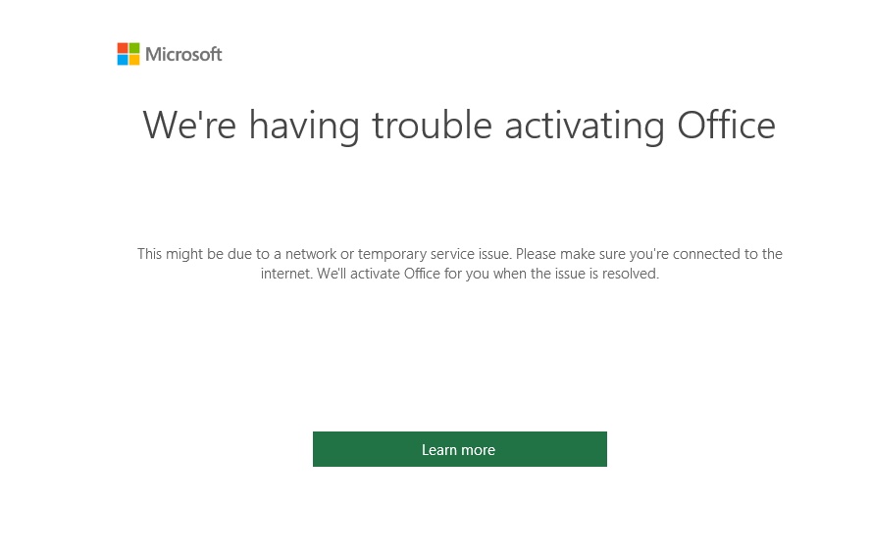
Task: Click the red square of Microsoft logo
Action: (123, 48)
